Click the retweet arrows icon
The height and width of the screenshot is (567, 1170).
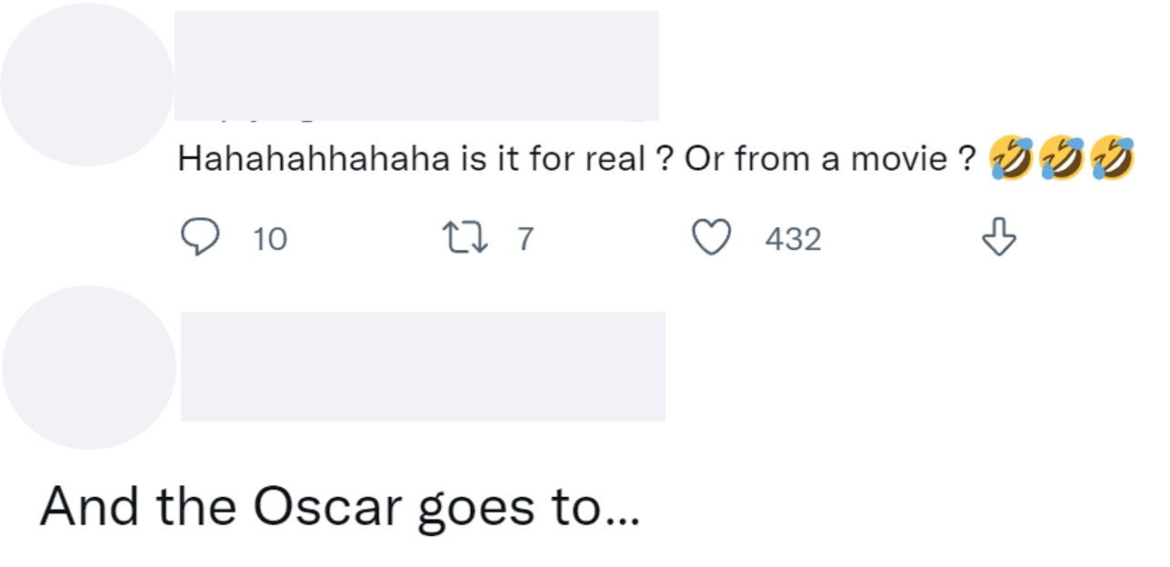(x=464, y=239)
